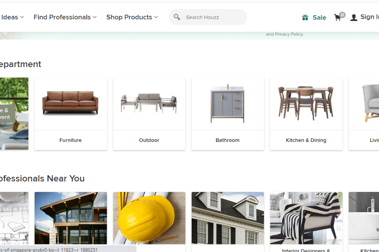Click the search magnifier icon
The height and width of the screenshot is (252, 379).
click(x=177, y=17)
